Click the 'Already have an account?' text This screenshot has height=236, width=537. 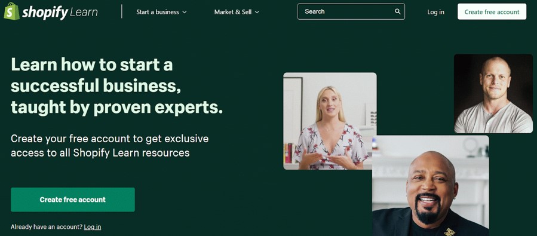(47, 227)
